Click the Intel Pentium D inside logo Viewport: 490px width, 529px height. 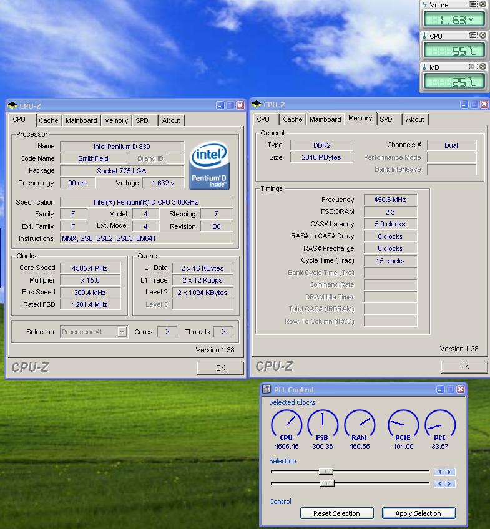(210, 165)
